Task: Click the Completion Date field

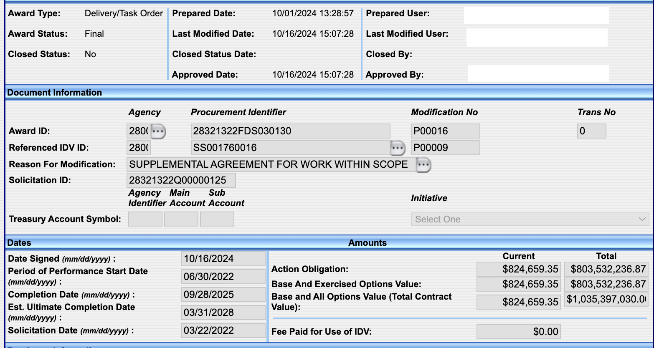Action: pos(223,295)
